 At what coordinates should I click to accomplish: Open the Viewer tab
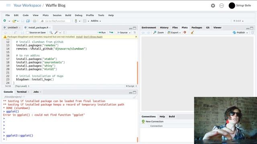217,28
